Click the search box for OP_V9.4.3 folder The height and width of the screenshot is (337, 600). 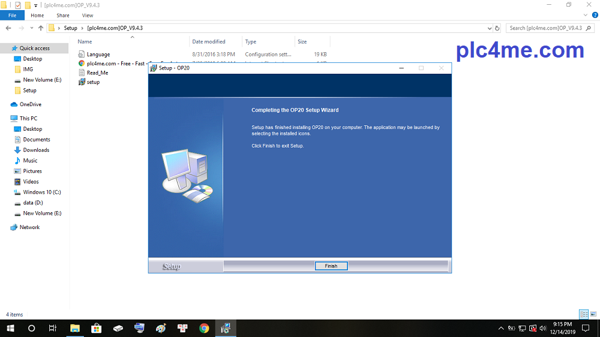coord(545,28)
